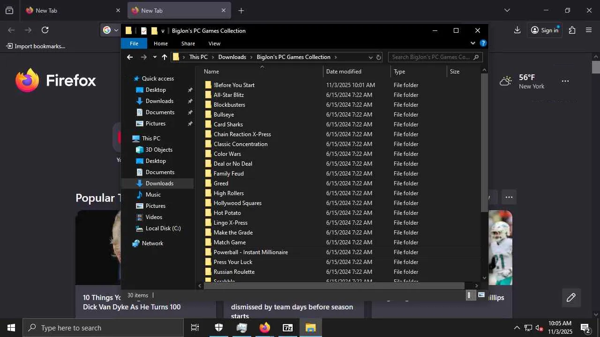
Task: Open the Customize Quick Access Toolbar dropdown
Action: [x=163, y=31]
